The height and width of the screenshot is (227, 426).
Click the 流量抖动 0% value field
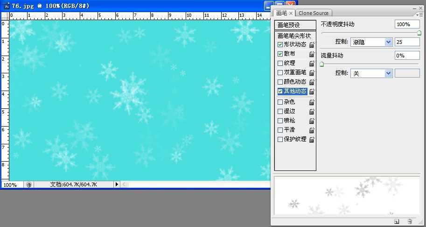click(x=407, y=56)
